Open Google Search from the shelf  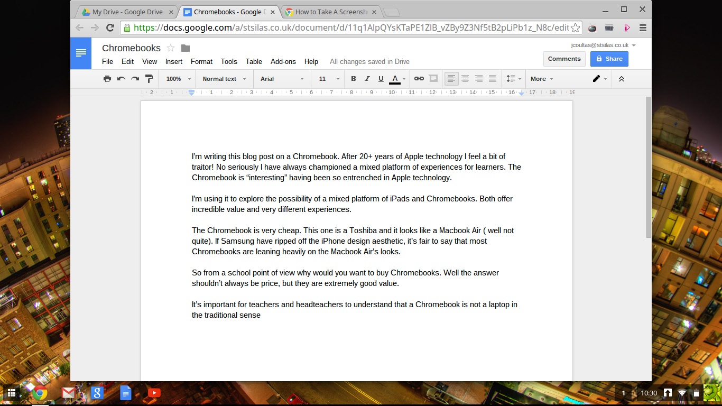[x=97, y=393]
